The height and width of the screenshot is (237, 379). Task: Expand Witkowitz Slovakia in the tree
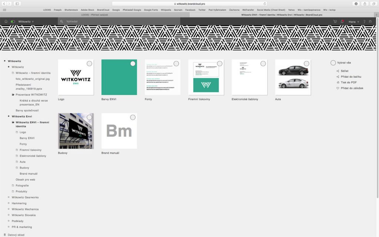coord(9,215)
